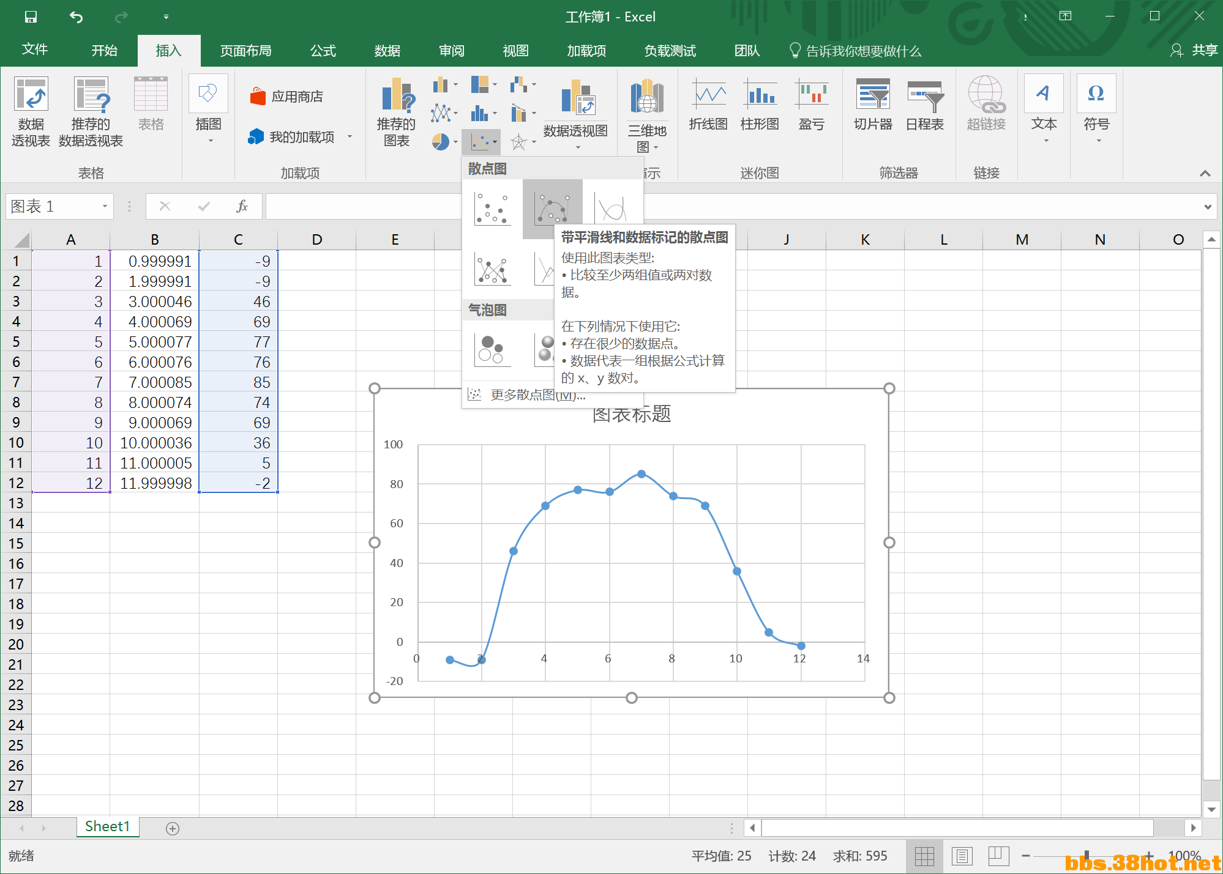This screenshot has width=1223, height=874.
Task: Select the 2D bubble chart option
Action: pyautogui.click(x=493, y=349)
